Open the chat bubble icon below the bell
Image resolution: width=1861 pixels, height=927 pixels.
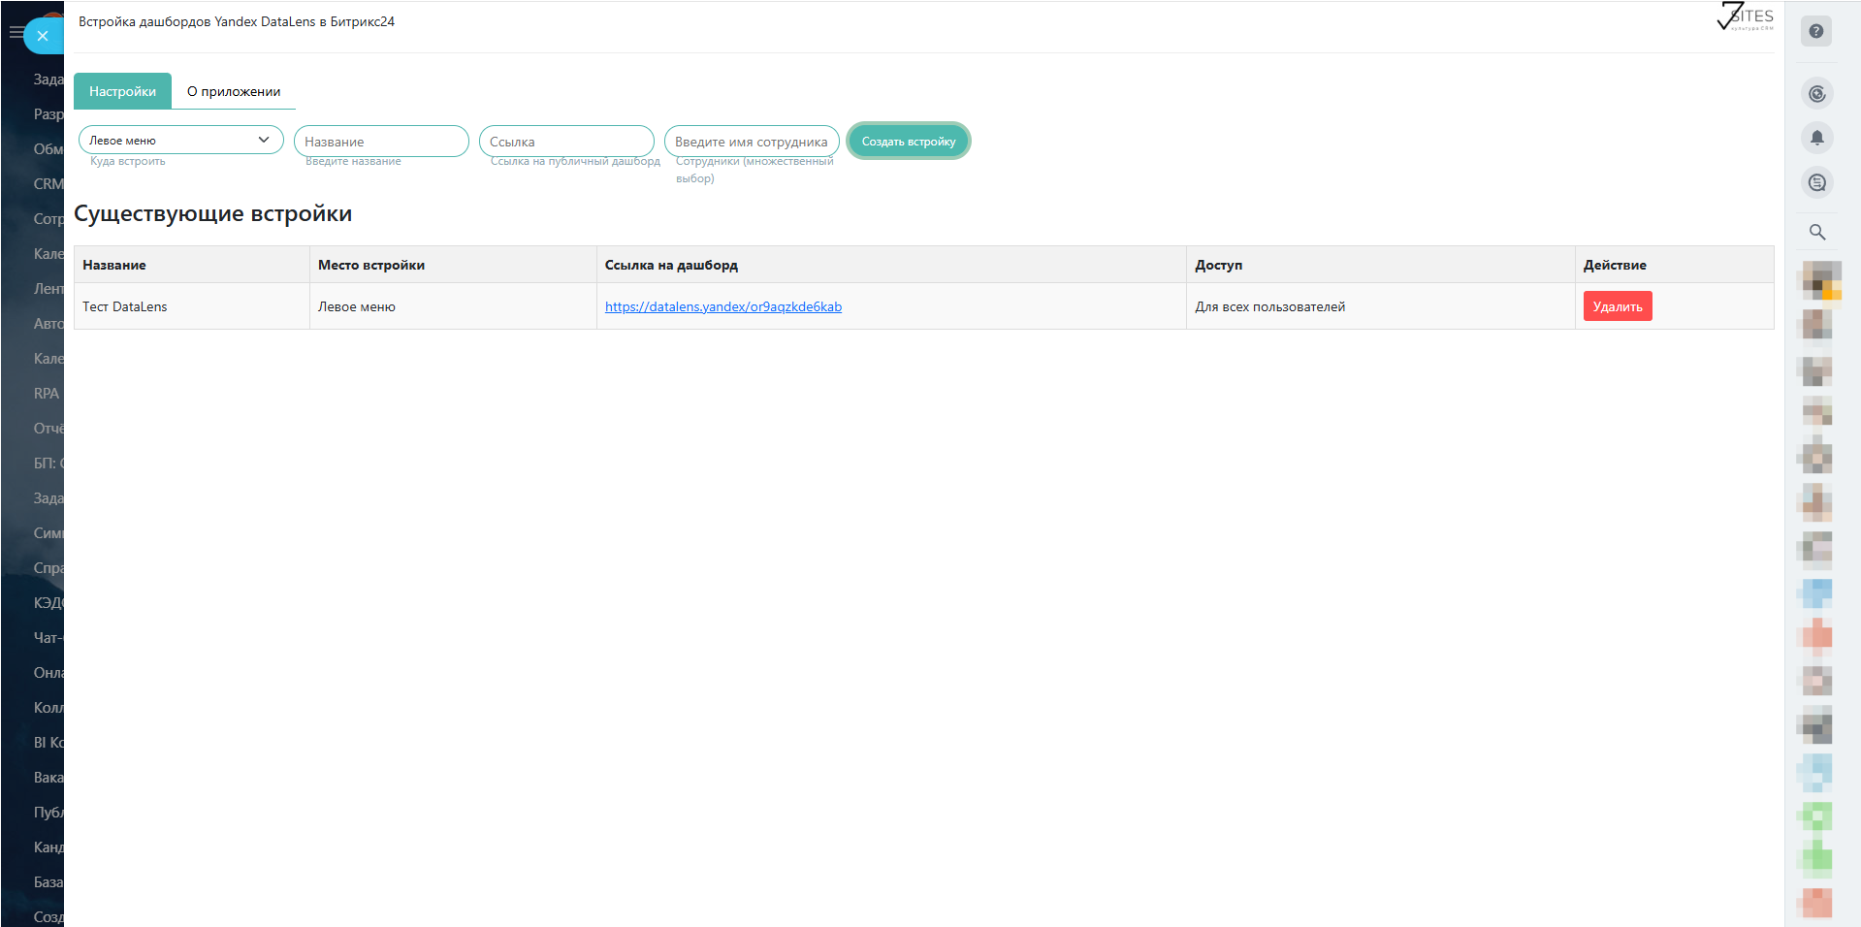click(x=1817, y=182)
